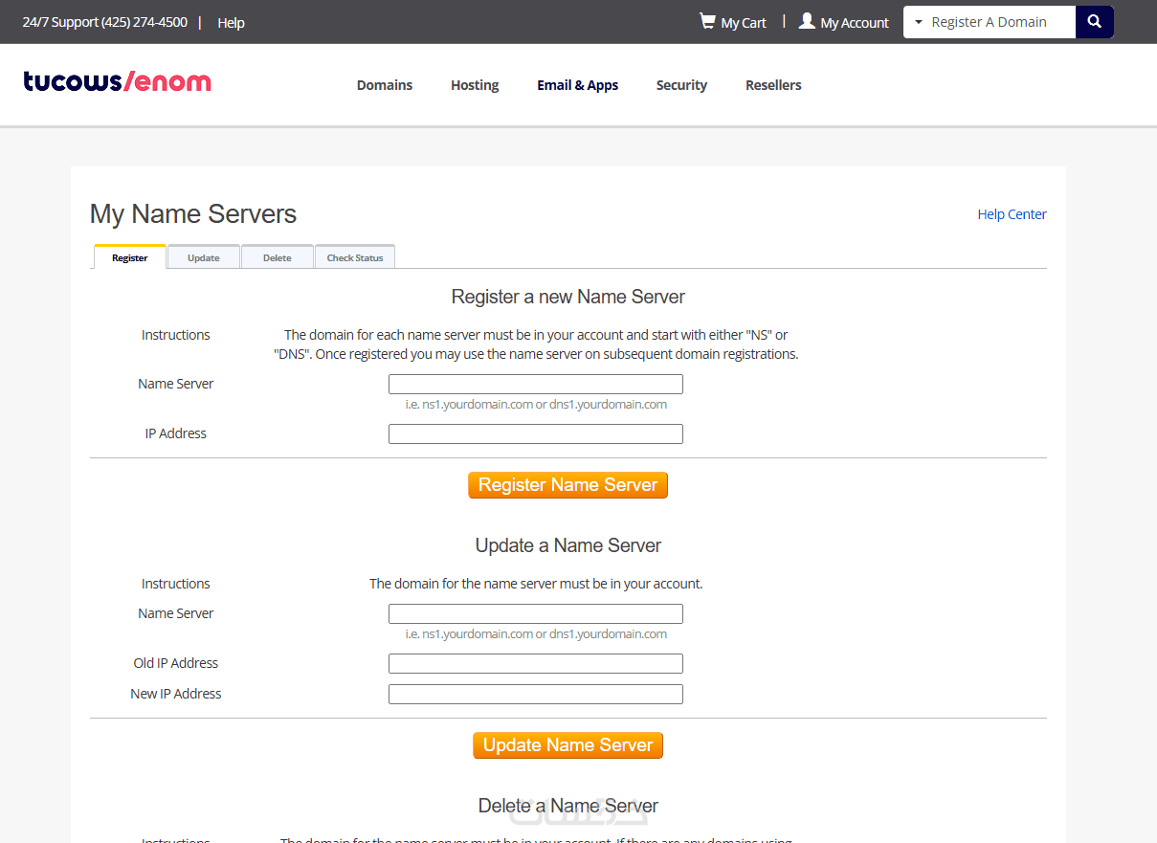1157x843 pixels.
Task: Switch to the Update tab
Action: 204,257
